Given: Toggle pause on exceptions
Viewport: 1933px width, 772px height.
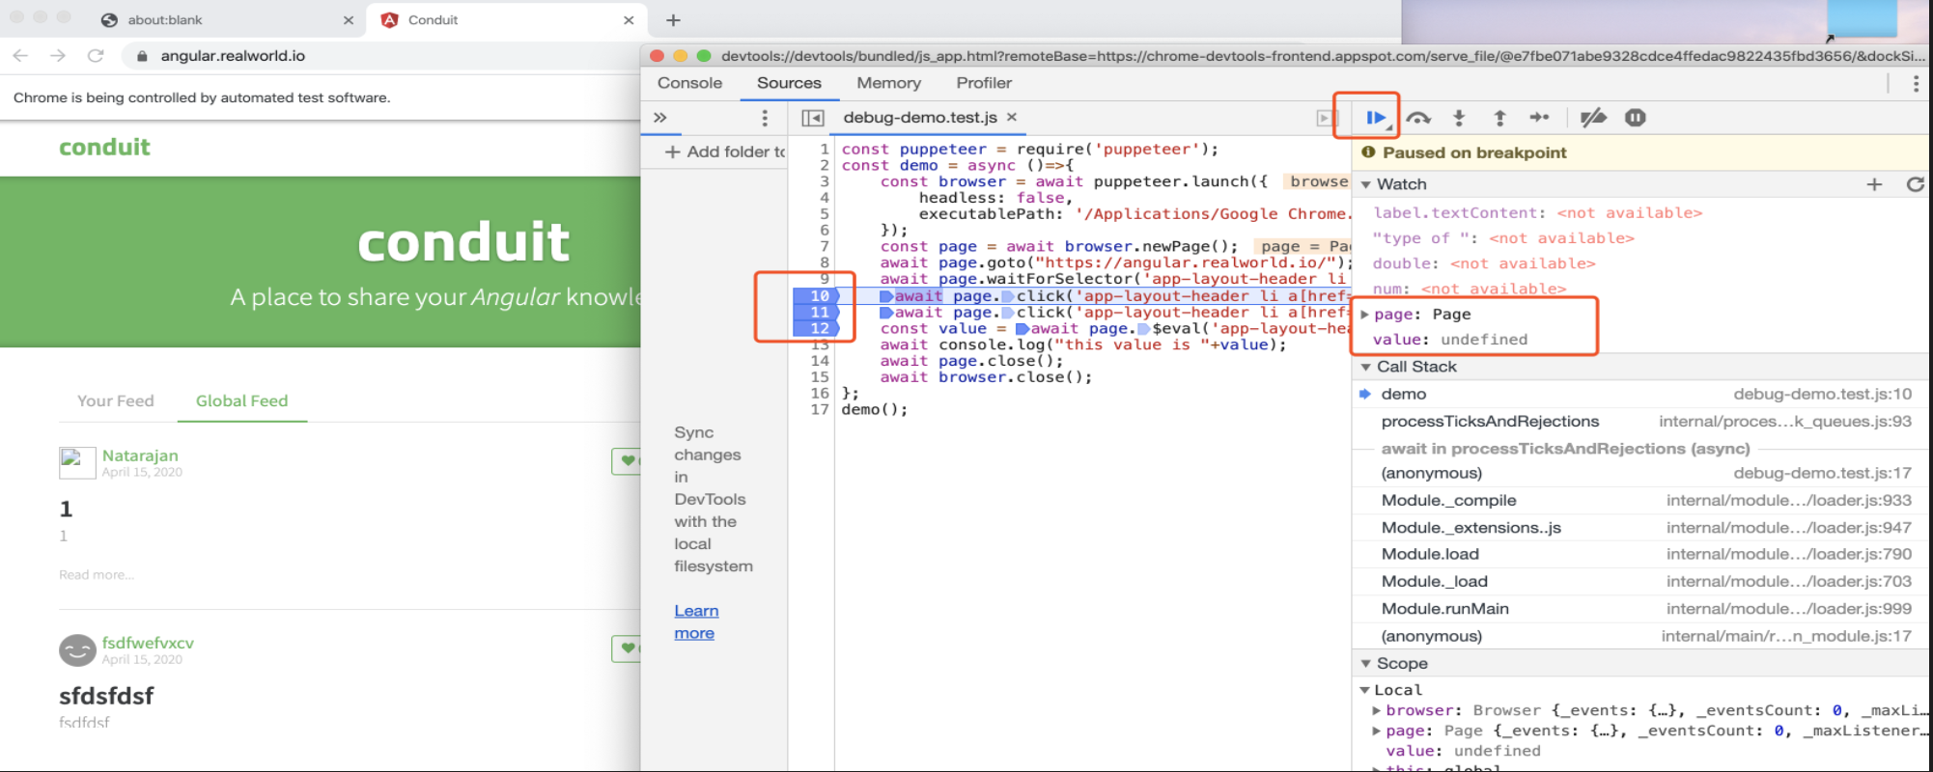Looking at the screenshot, I should point(1636,118).
